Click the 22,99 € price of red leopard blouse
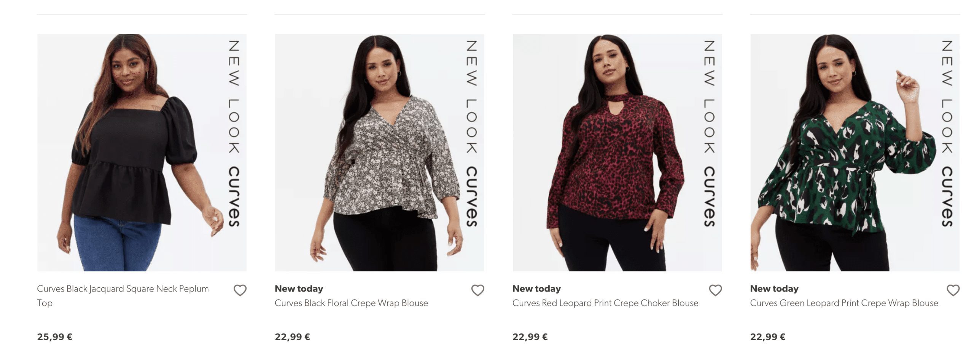 pos(530,337)
